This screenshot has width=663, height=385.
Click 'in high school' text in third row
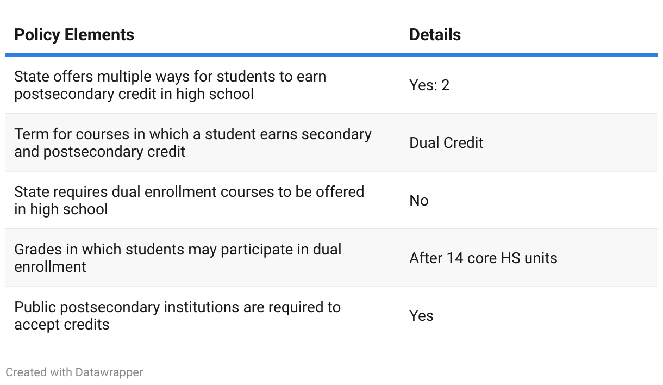[x=61, y=209]
